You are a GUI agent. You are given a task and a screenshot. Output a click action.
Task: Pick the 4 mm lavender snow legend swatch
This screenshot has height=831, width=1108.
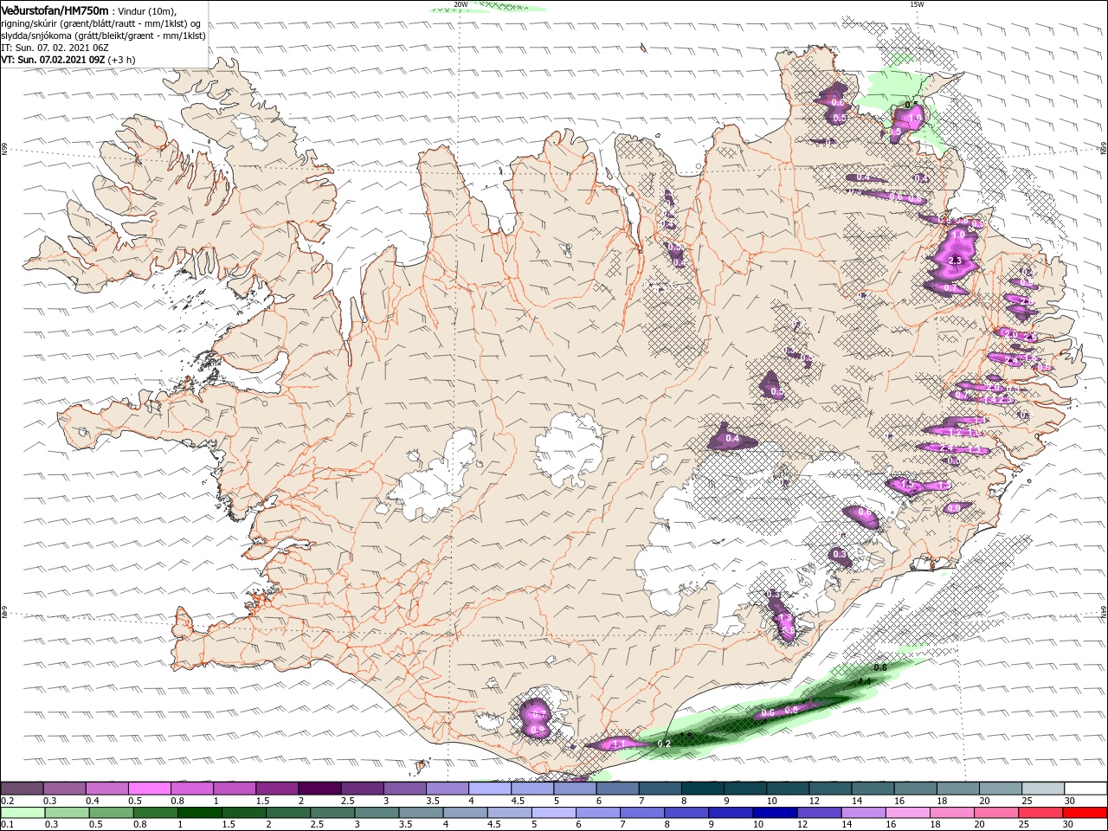[x=489, y=789]
